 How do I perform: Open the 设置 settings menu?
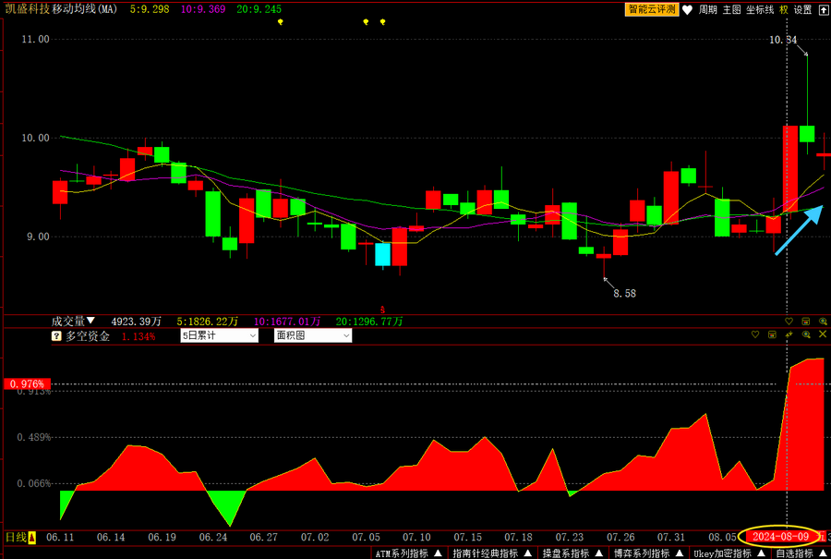coord(802,9)
